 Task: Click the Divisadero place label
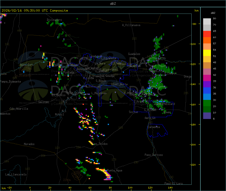pos(54,20)
